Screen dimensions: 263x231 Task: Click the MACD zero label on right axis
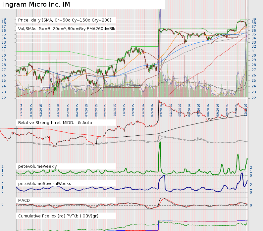(251, 206)
